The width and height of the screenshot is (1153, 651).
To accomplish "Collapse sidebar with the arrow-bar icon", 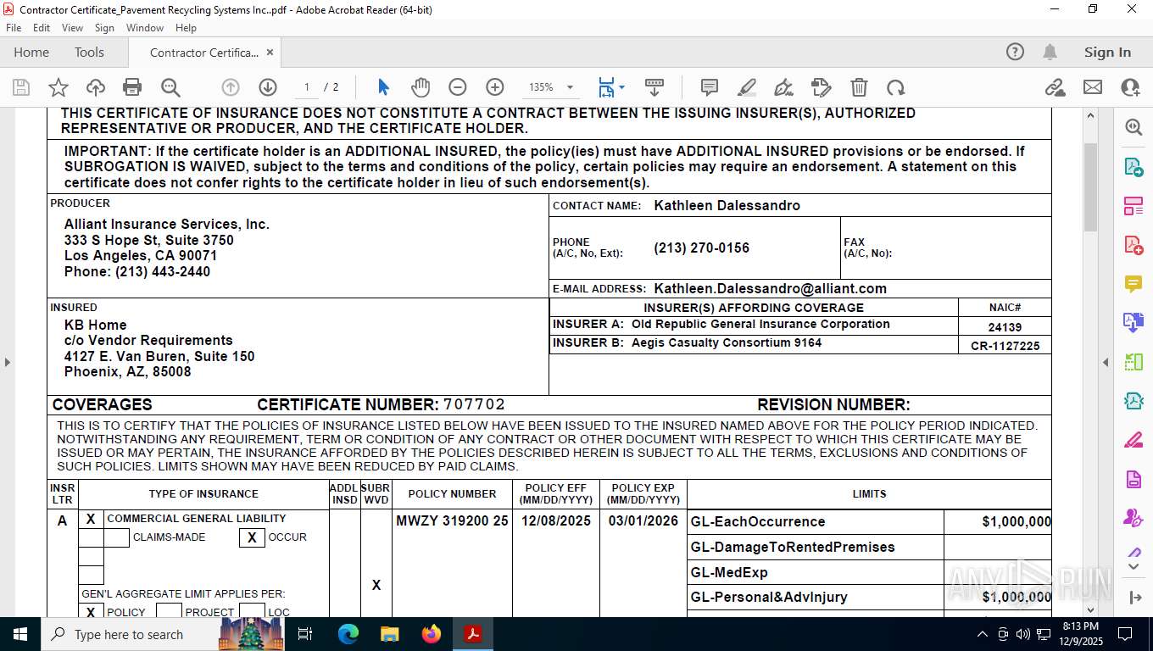I will (x=1136, y=598).
